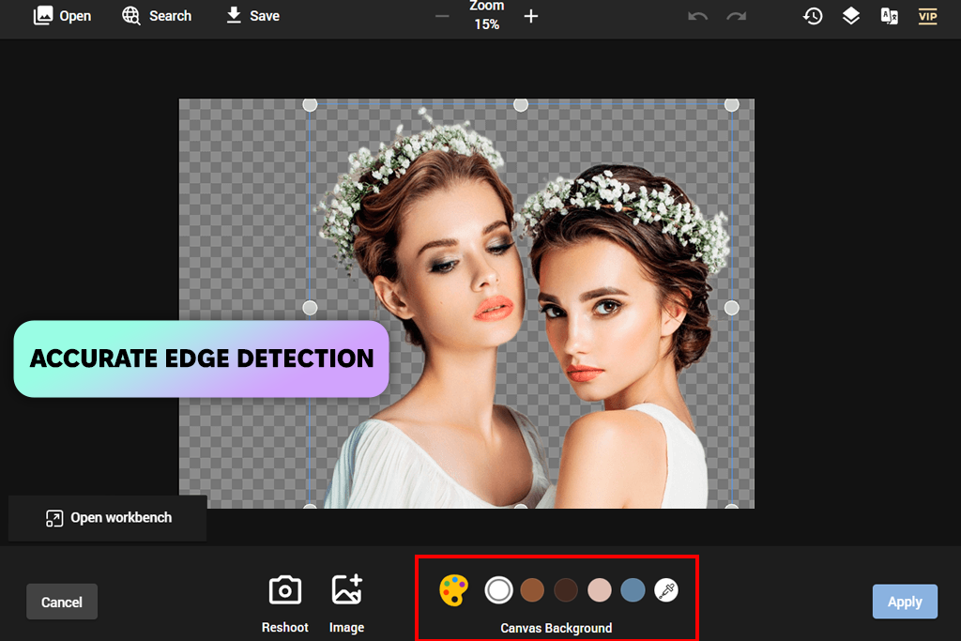Apply the canvas background changes
This screenshot has width=961, height=641.
coord(905,602)
